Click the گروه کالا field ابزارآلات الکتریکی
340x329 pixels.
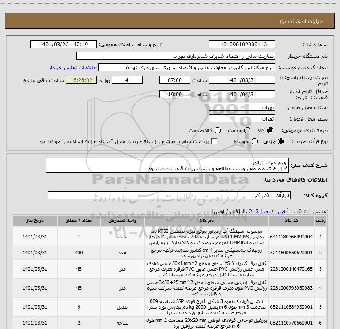169,195
